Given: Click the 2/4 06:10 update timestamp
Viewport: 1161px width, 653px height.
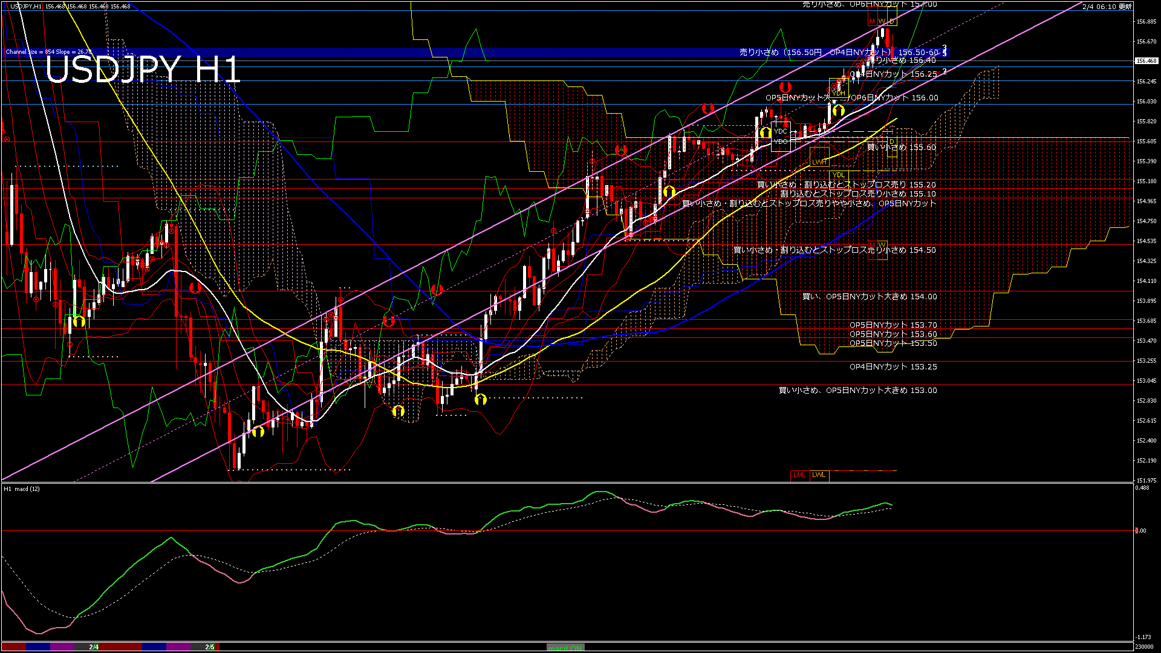Looking at the screenshot, I should (1107, 7).
